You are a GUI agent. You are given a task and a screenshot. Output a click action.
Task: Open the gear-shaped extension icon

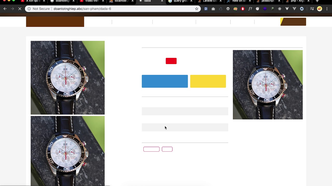[x=228, y=9]
